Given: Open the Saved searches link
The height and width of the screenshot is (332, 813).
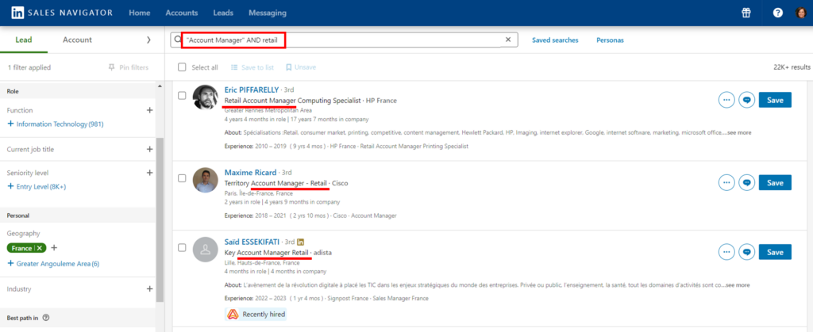Looking at the screenshot, I should click(x=555, y=40).
